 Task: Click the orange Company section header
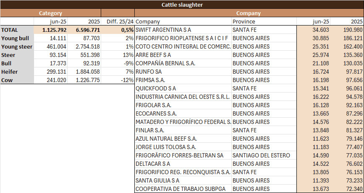[249, 13]
